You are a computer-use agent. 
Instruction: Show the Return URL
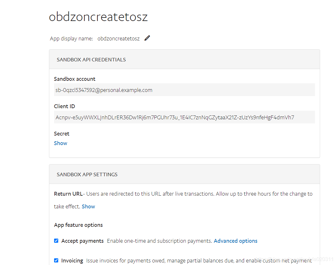point(88,206)
